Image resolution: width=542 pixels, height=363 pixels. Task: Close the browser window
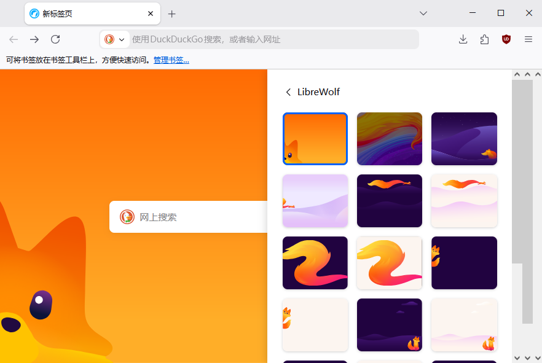pyautogui.click(x=529, y=13)
